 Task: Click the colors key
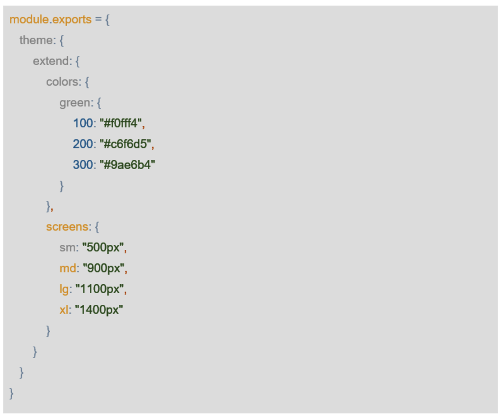coord(63,82)
